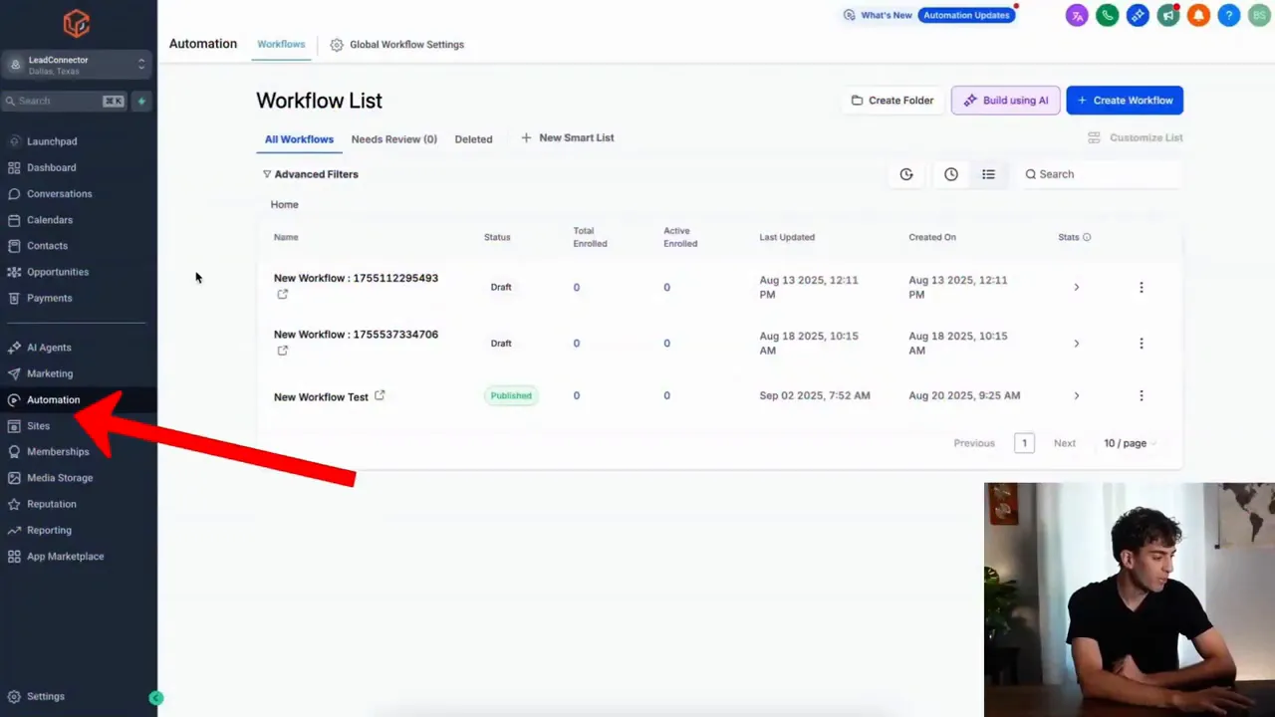Select the All Workflows tab
This screenshot has height=717, width=1275.
point(299,139)
